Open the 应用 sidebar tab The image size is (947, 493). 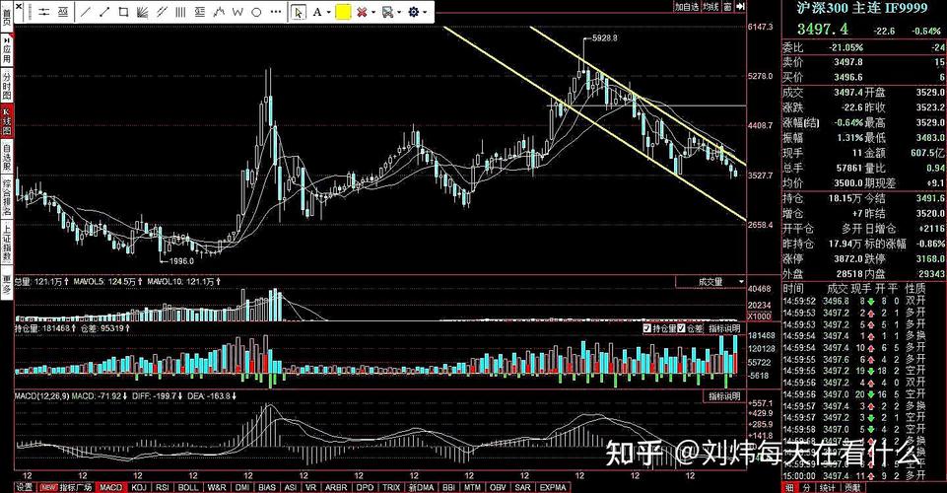point(7,50)
